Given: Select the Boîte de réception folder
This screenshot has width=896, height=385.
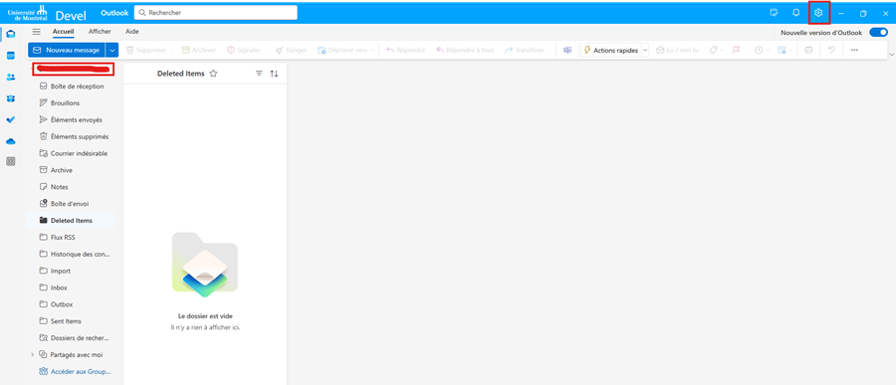Looking at the screenshot, I should click(x=71, y=87).
